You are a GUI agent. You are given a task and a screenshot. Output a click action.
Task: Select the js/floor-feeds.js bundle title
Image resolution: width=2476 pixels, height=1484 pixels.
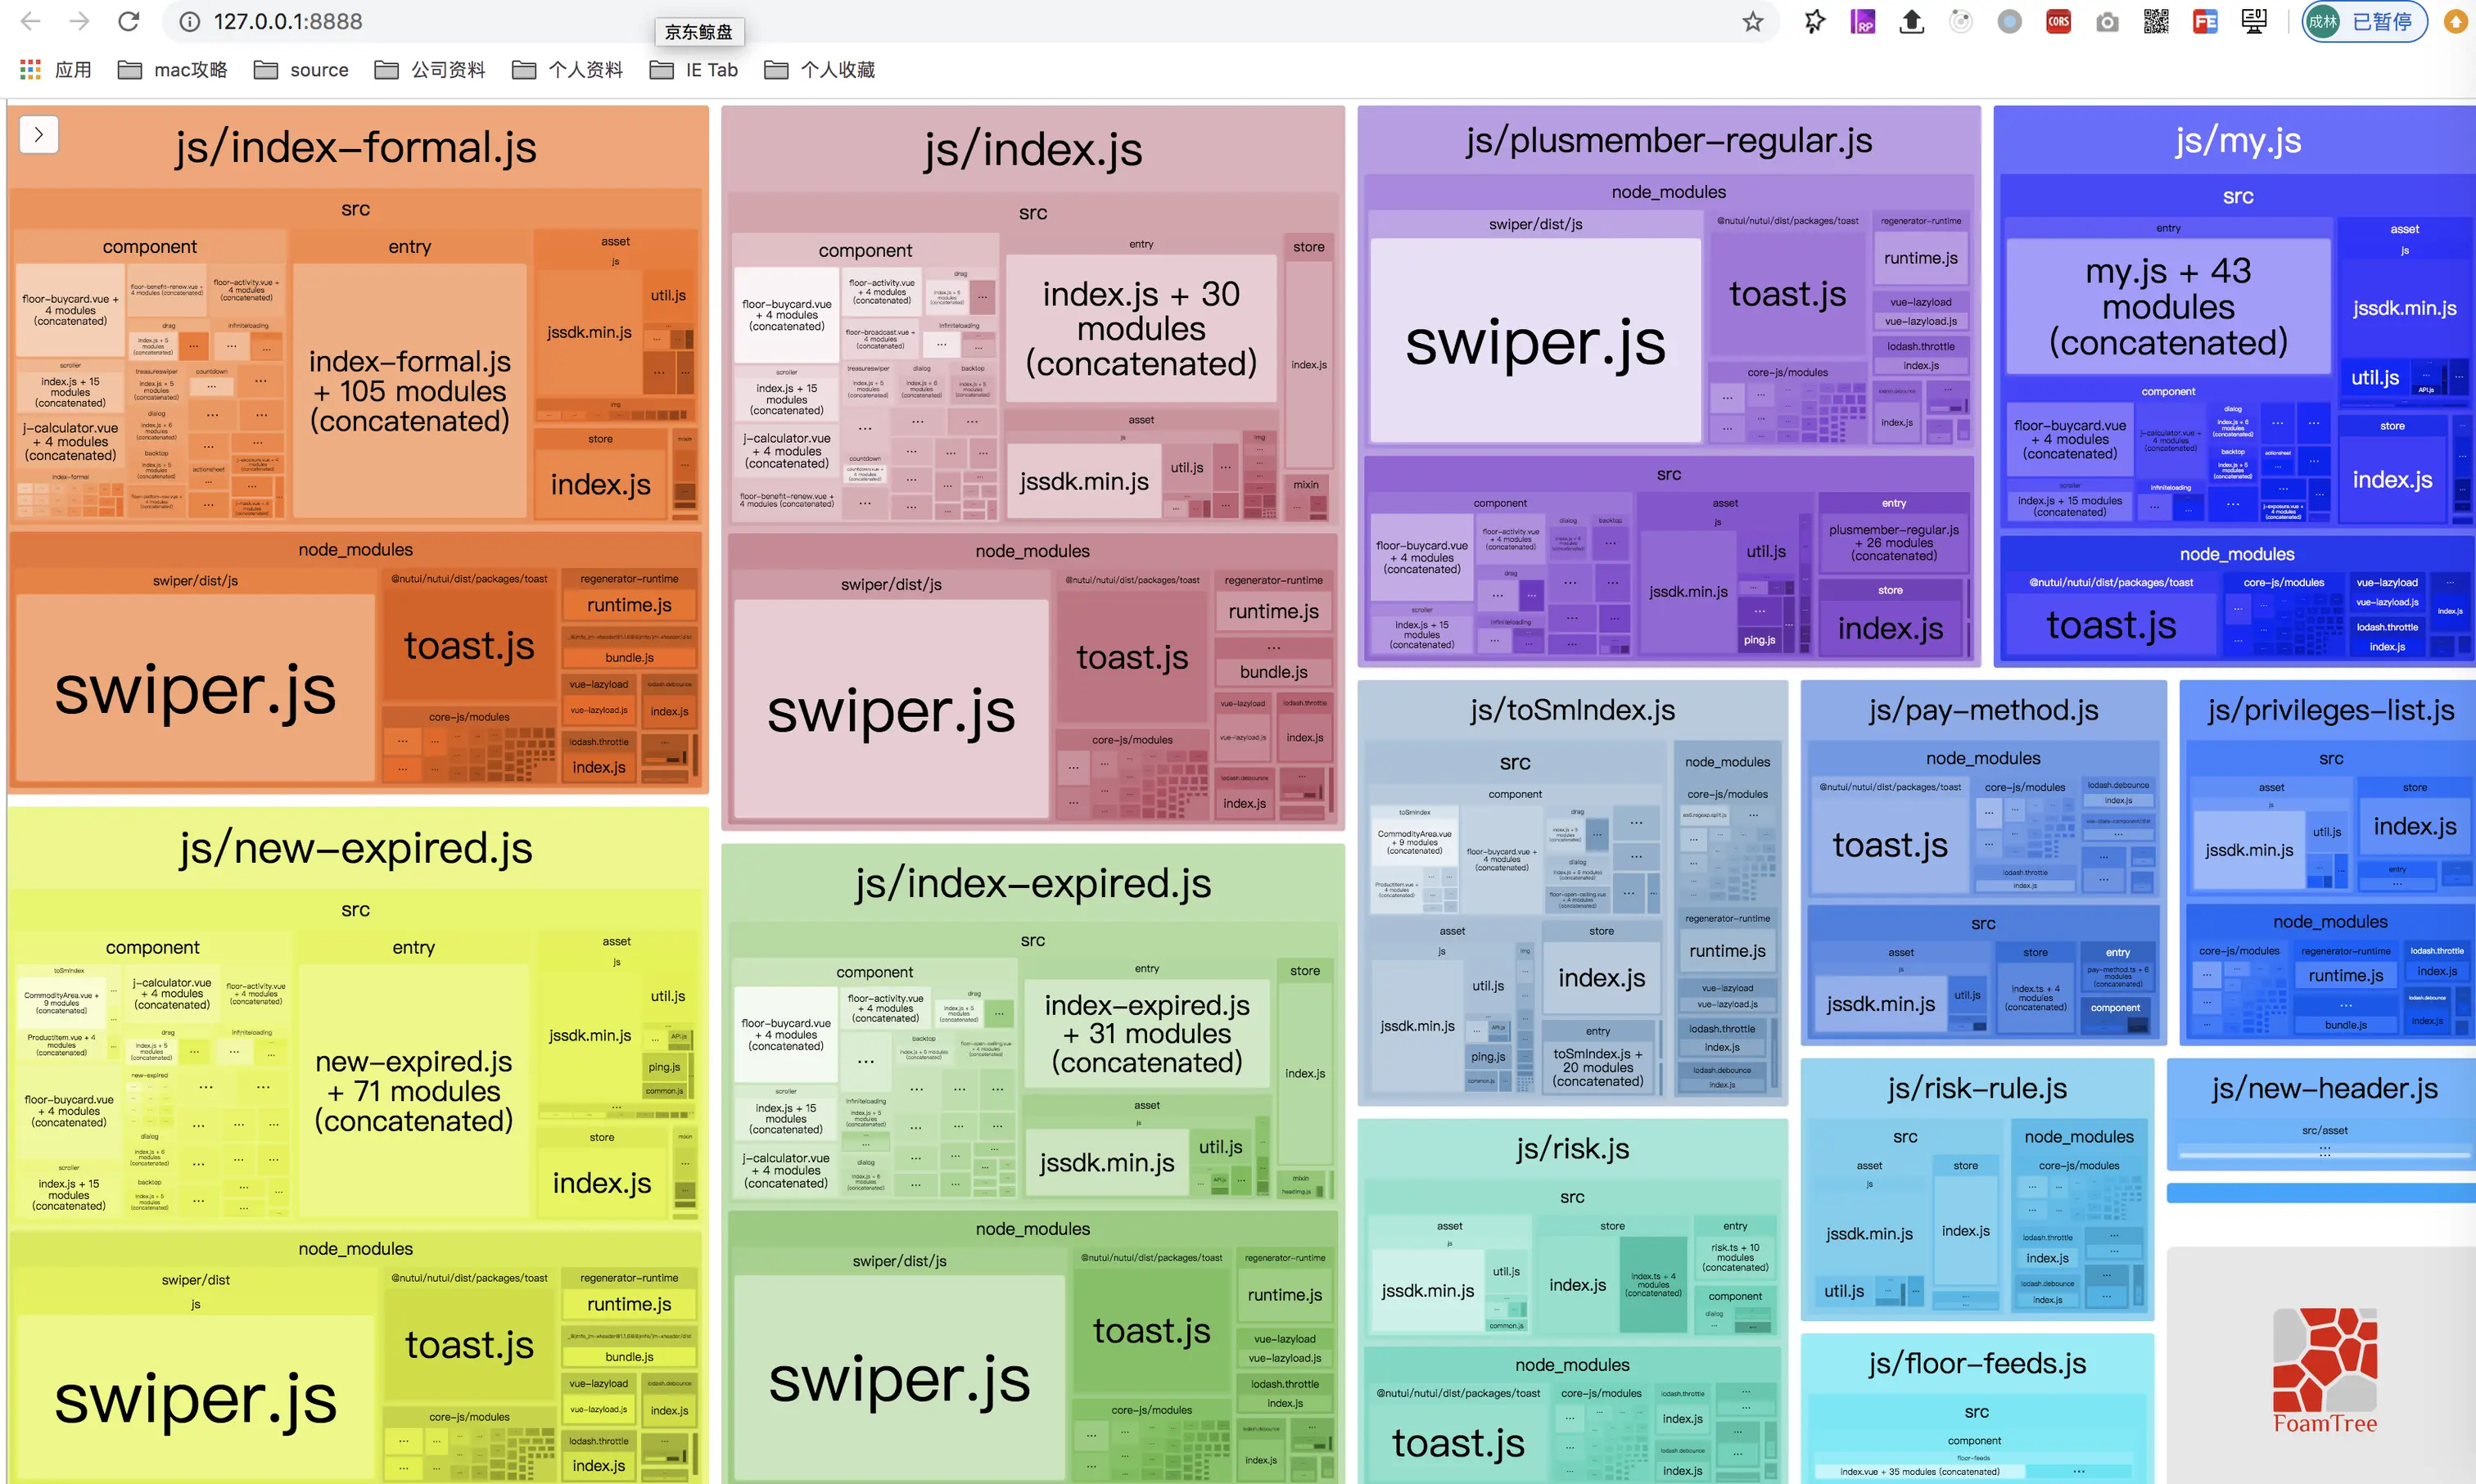1977,1363
